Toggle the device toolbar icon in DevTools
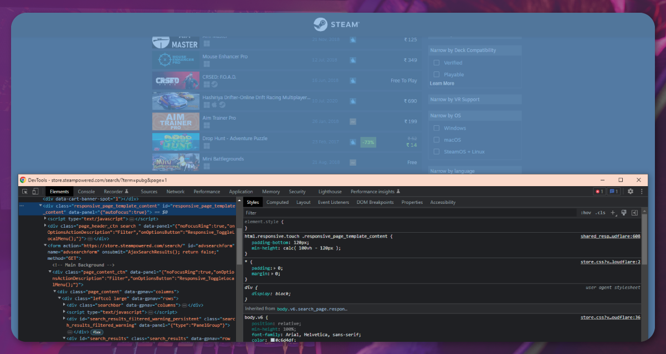Image resolution: width=666 pixels, height=354 pixels. [x=35, y=192]
